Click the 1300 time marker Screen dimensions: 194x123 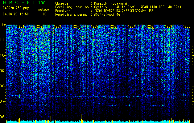[x=187, y=26]
